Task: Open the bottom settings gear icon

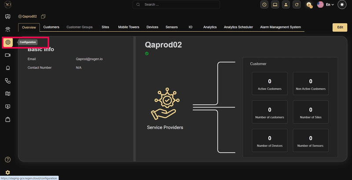Action: [x=7, y=173]
